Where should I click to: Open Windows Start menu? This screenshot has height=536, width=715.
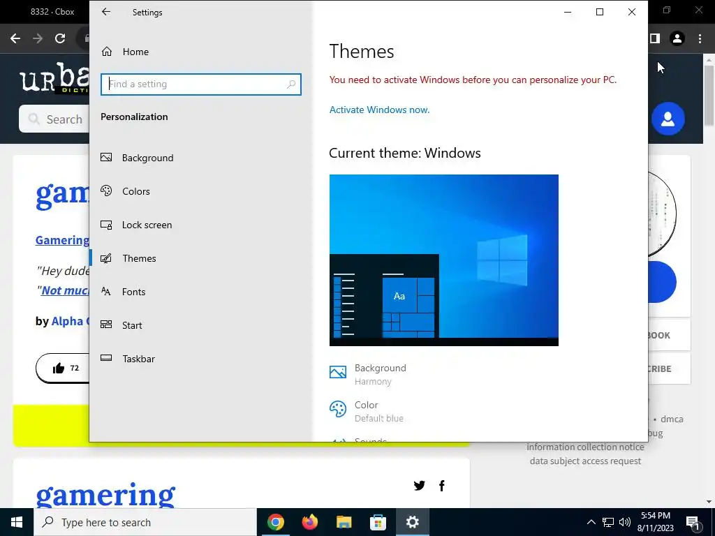coord(17,522)
